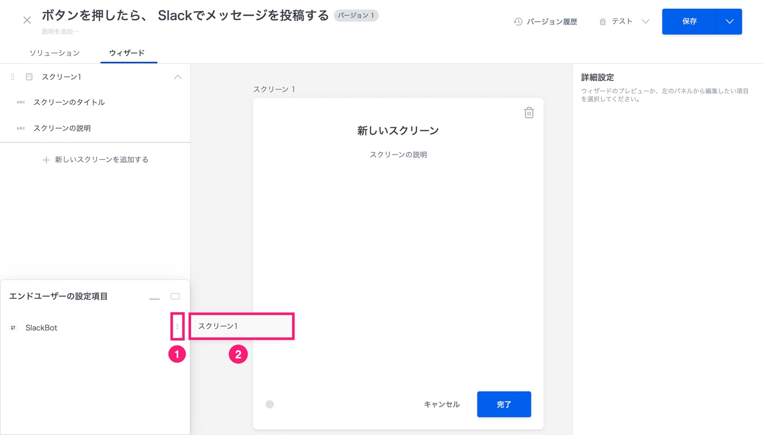Click the SlackBot app icon
The width and height of the screenshot is (763, 435).
[13, 328]
